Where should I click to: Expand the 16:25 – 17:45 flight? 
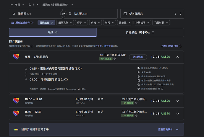pos(178,114)
